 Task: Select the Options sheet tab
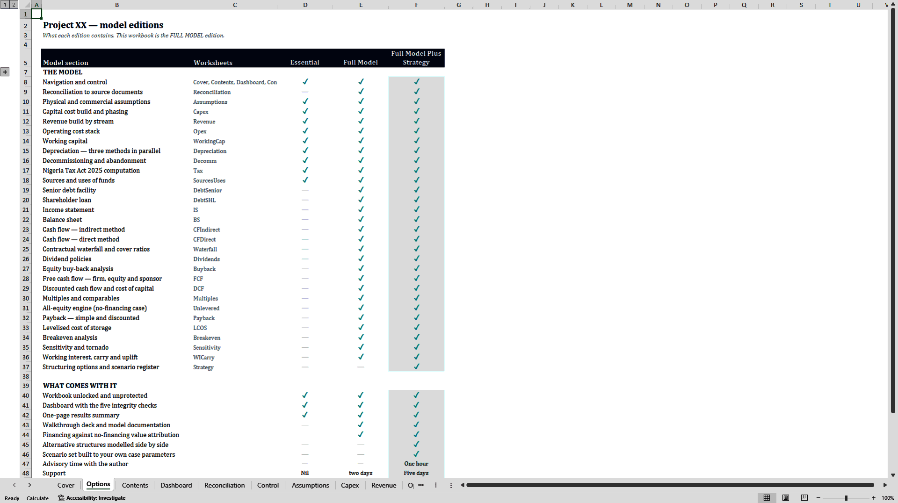pos(98,485)
